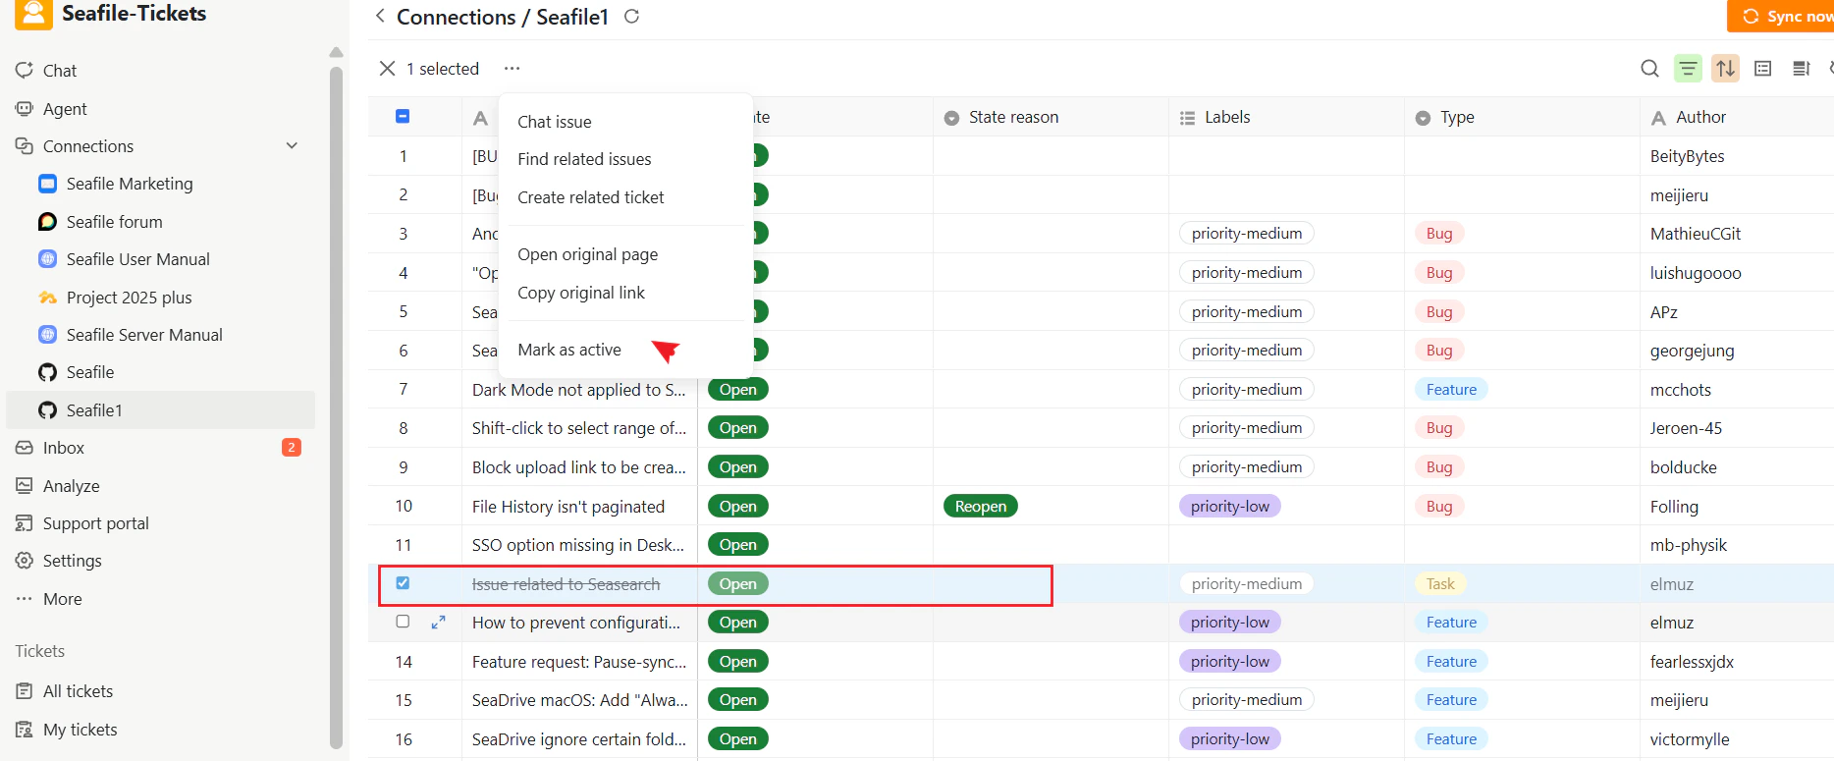Click author name victormylle
The height and width of the screenshot is (761, 1834).
coord(1690,739)
